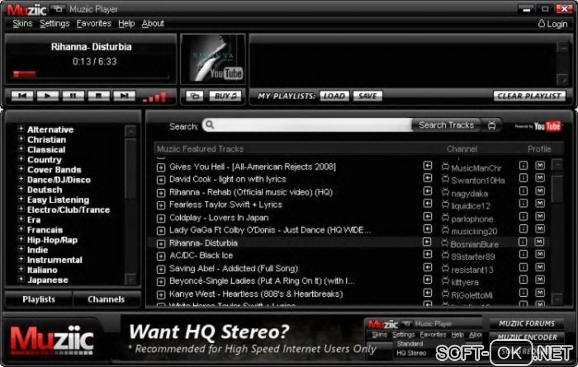Start playback with the Play button
This screenshot has width=578, height=367.
(48, 96)
